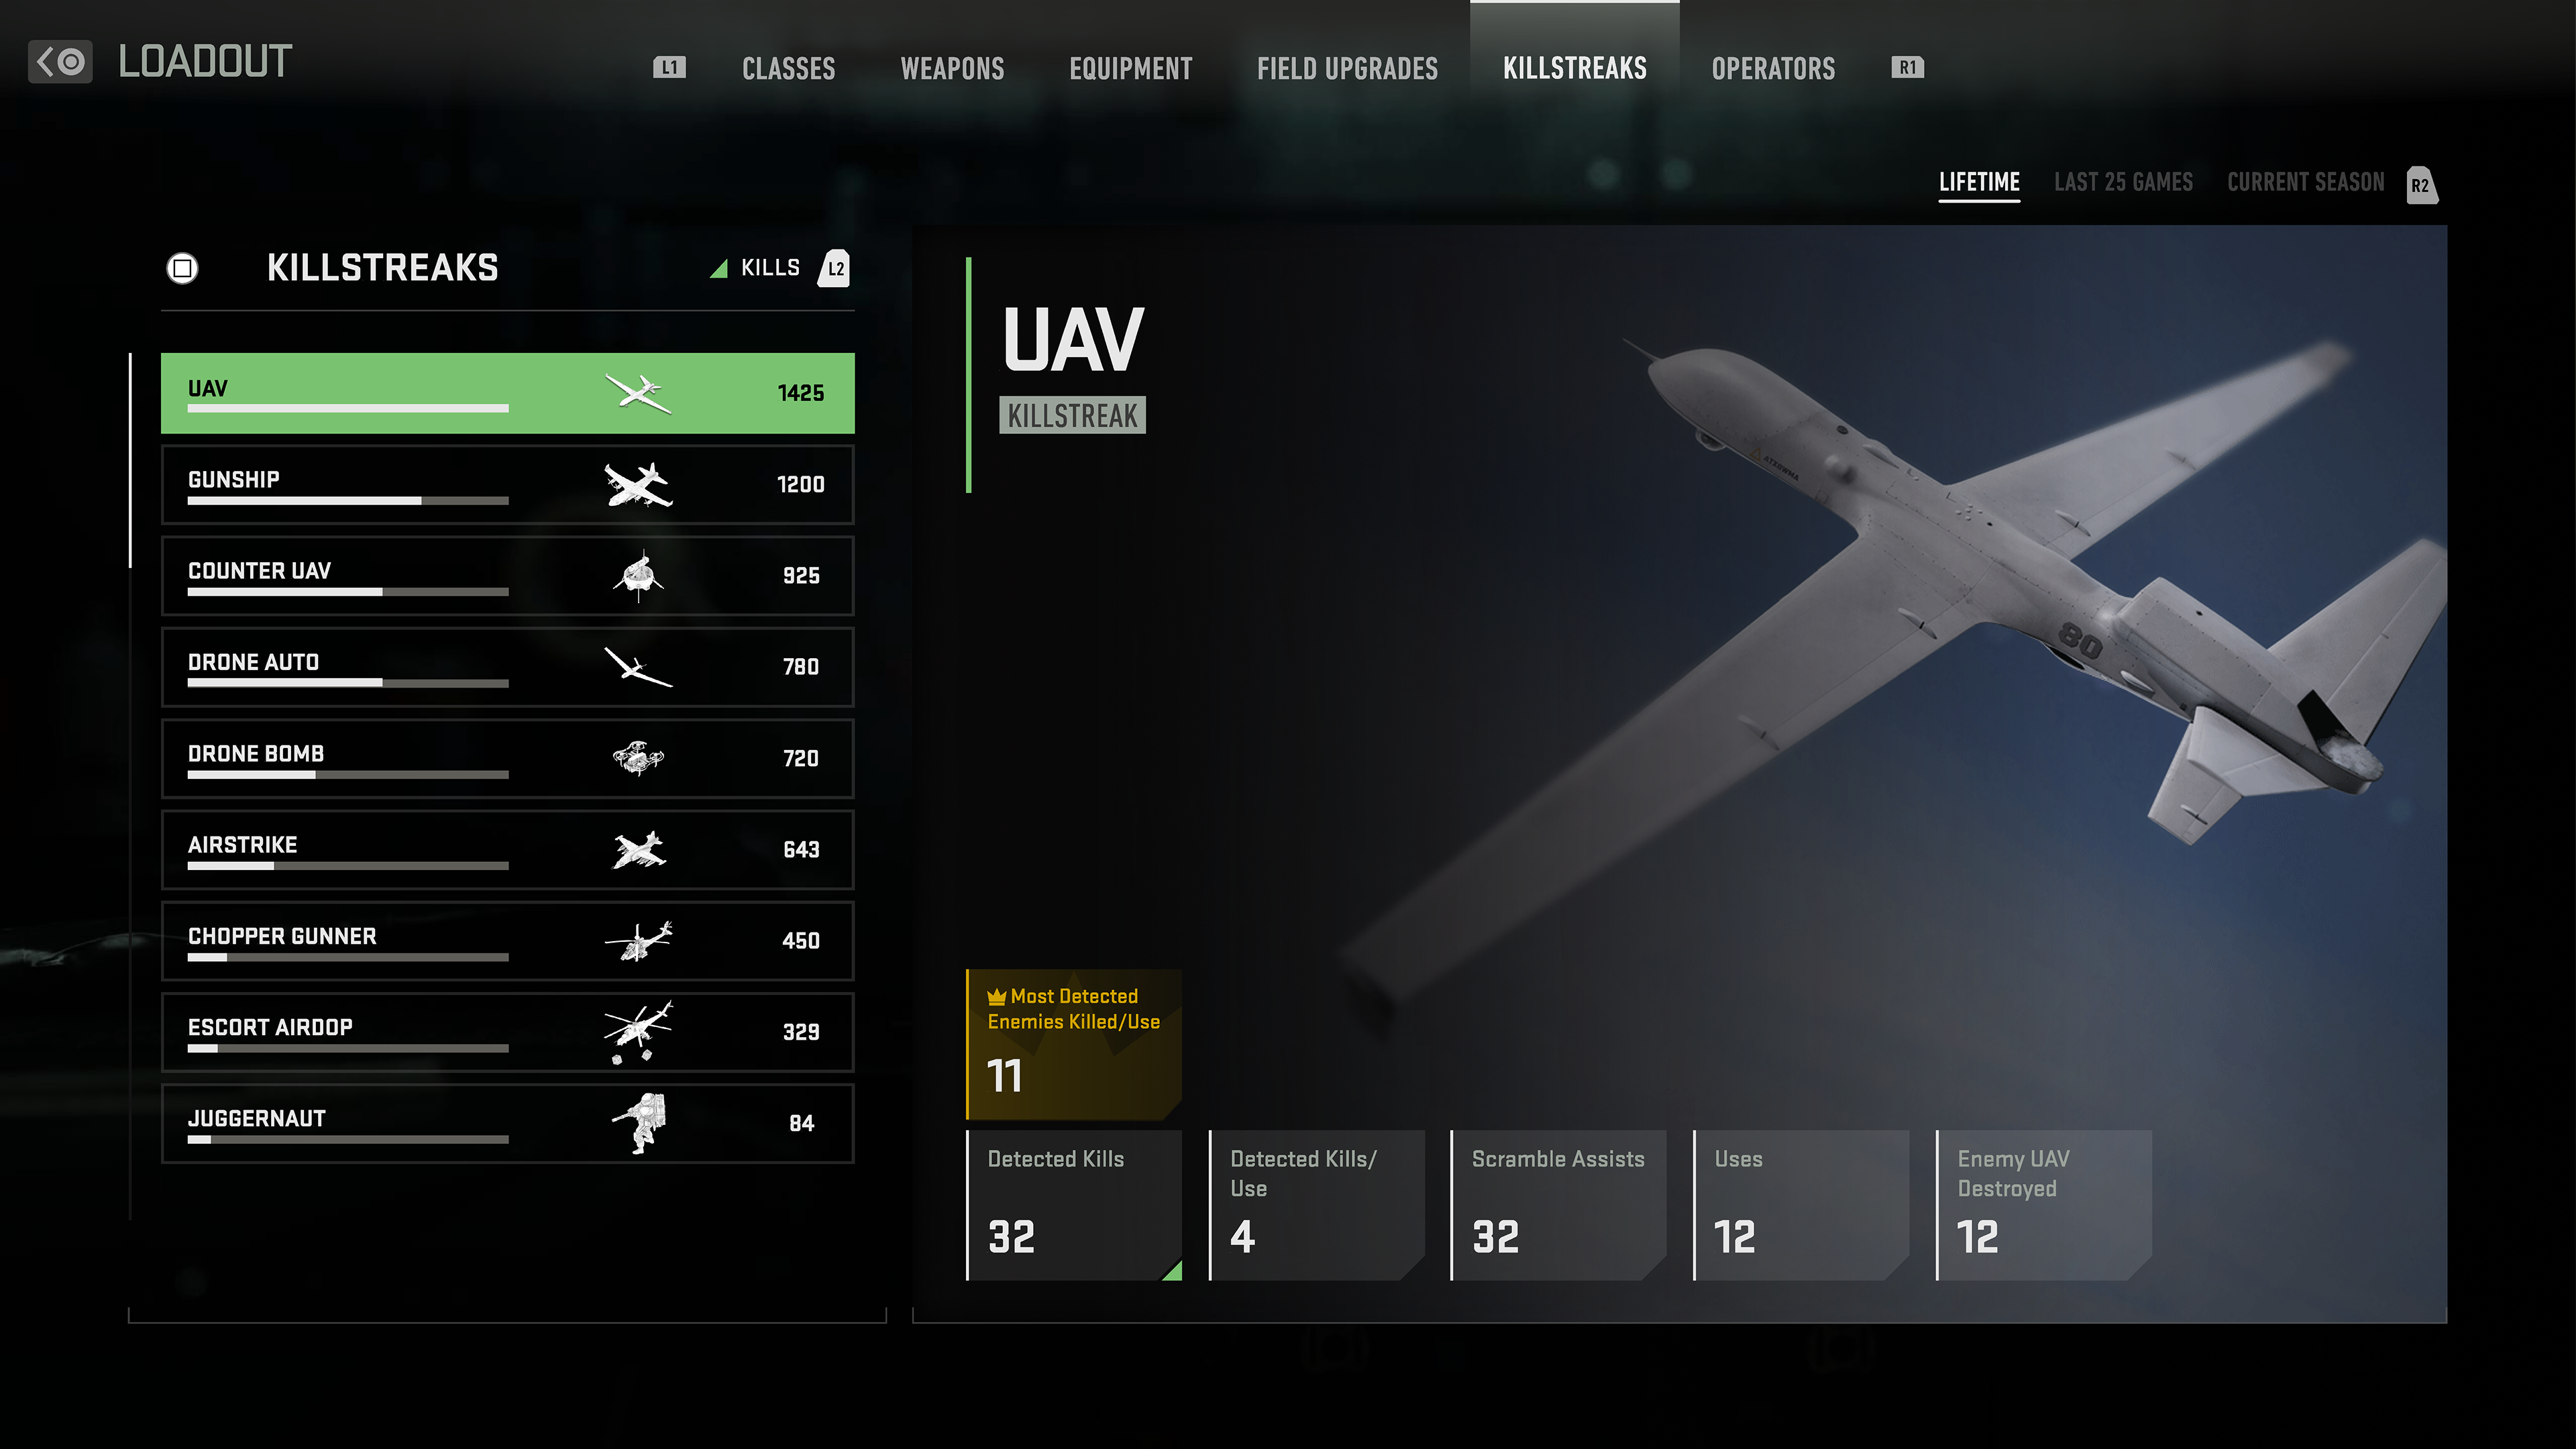Viewport: 2576px width, 1449px height.
Task: Click the Chopper Gunner helicopter icon
Action: point(638,941)
